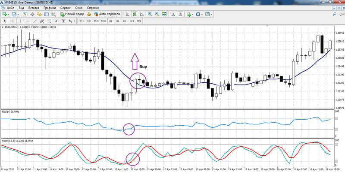The height and width of the screenshot is (172, 345).
Task: Open the MetaEditor icon
Action: coord(89,14)
